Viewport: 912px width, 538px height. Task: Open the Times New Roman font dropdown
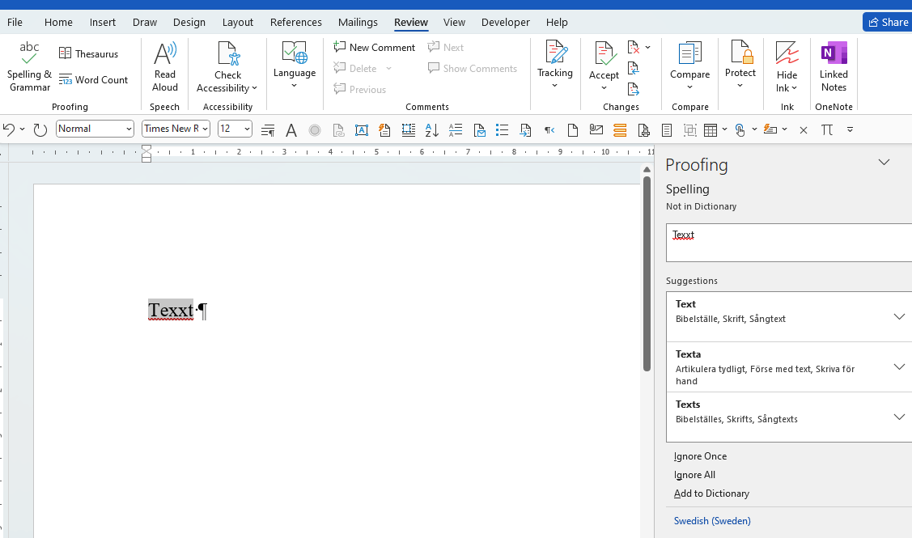[205, 129]
